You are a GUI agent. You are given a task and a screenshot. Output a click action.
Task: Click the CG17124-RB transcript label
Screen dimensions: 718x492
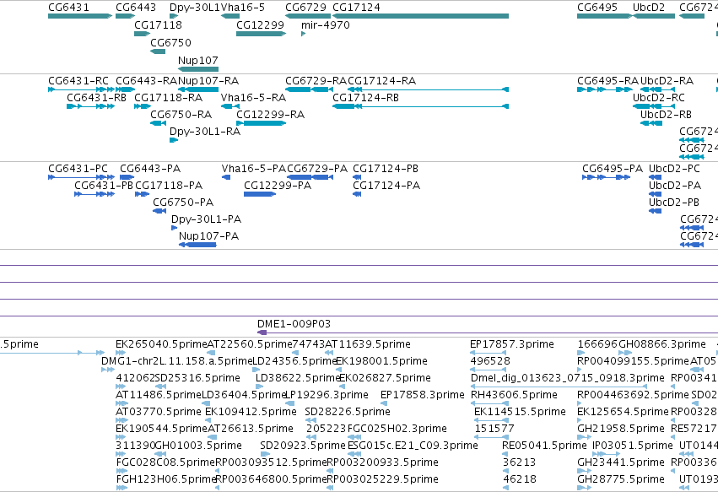pos(365,98)
